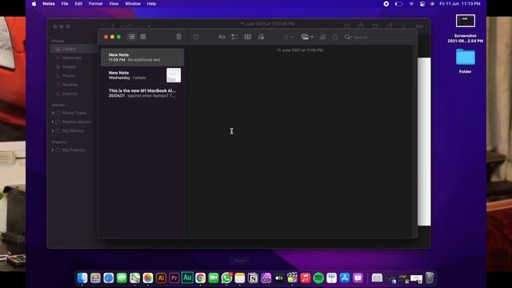Insert a checklist in the note
Screen dimensions: 512x288
(x=234, y=37)
